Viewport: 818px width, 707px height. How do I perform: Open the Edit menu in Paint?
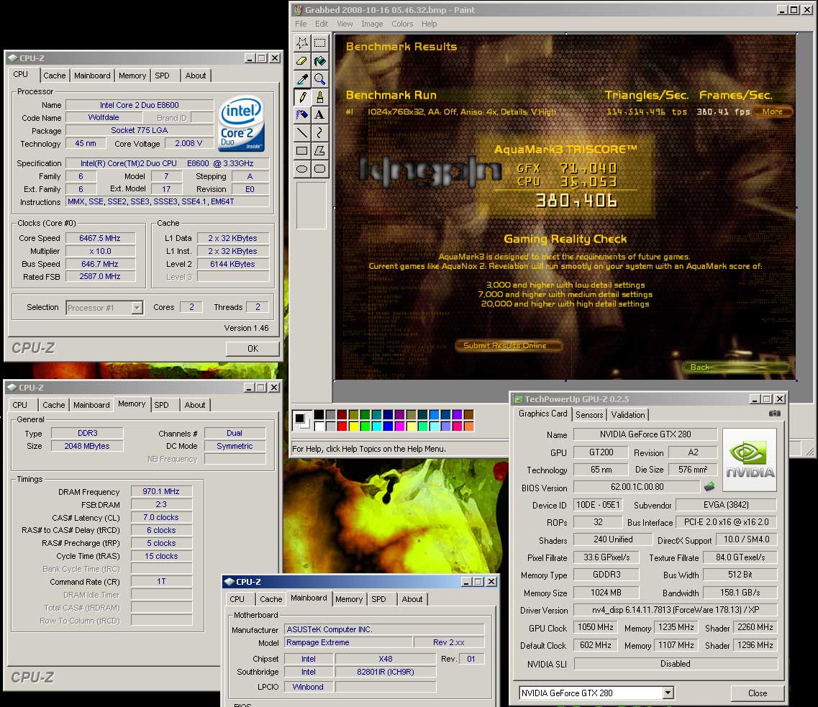coord(322,24)
